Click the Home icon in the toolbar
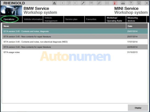Screen dimensions: 150x112 click(54, 3)
